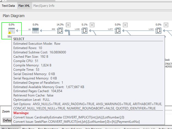Click the Convert Issue SeekPlan warning line

[x=76, y=122]
